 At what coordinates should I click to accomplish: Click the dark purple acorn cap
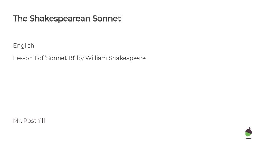pyautogui.click(x=248, y=130)
